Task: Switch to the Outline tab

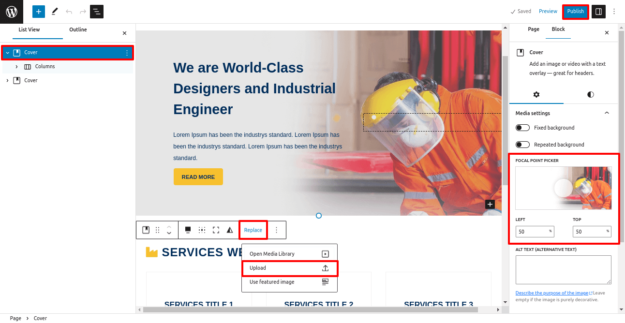Action: 78,30
